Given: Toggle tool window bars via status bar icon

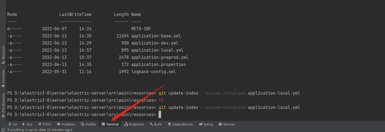Looking at the screenshot, I should point(3,130).
